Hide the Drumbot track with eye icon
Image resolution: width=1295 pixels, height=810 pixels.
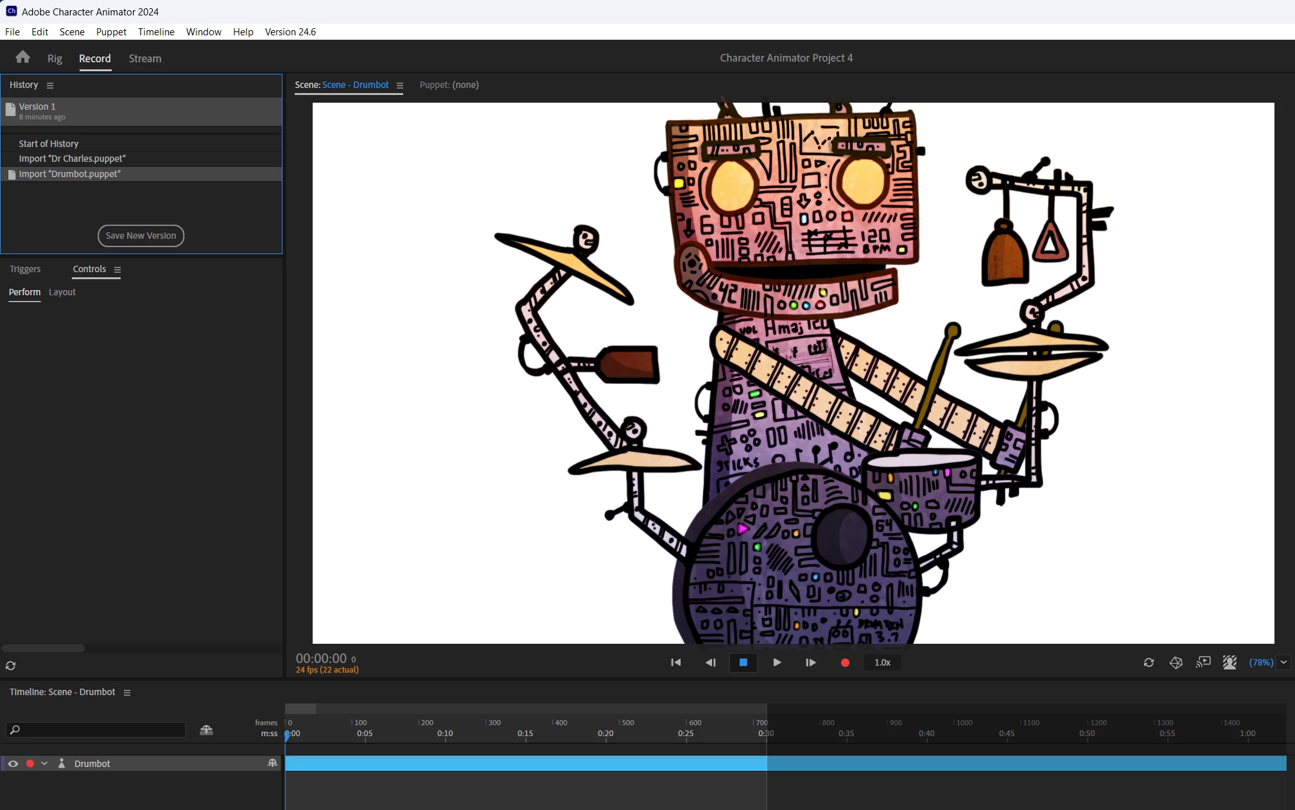coord(13,764)
